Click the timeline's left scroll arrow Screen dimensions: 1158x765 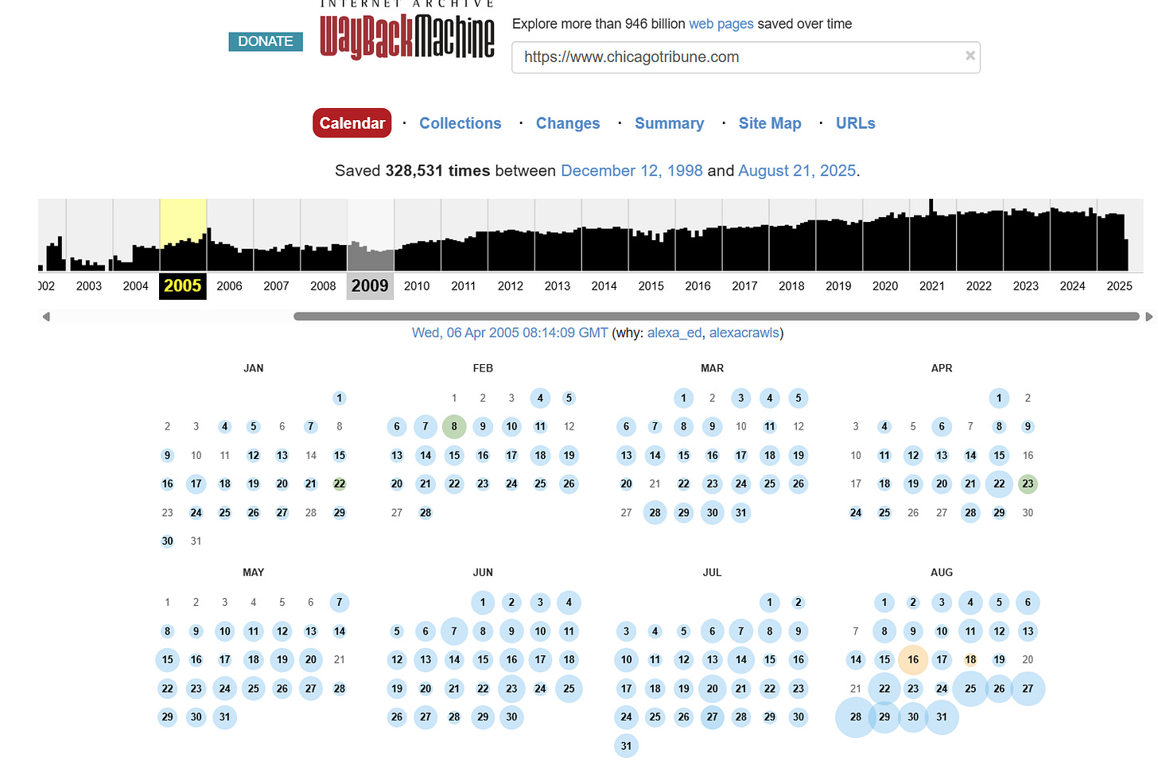(x=46, y=316)
